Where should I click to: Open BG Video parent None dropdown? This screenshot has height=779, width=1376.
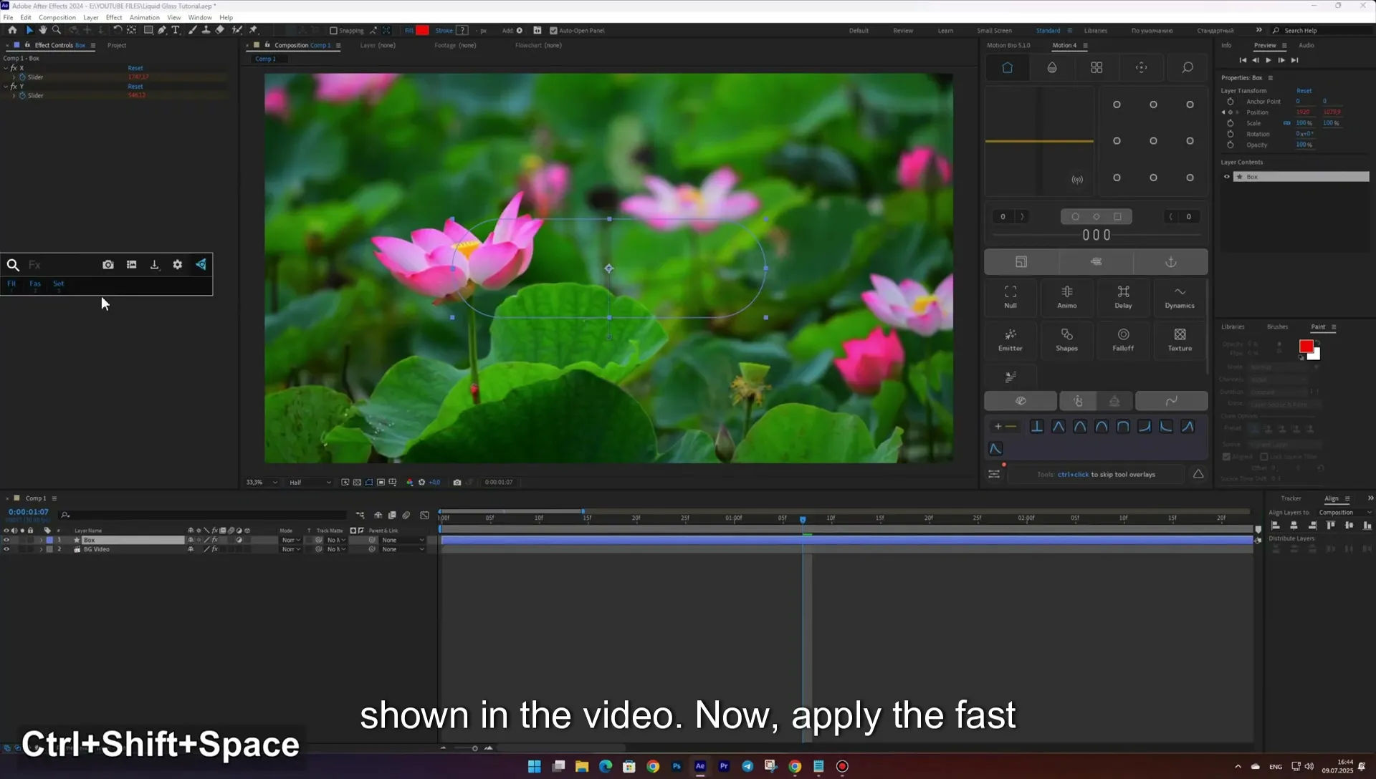pyautogui.click(x=403, y=549)
